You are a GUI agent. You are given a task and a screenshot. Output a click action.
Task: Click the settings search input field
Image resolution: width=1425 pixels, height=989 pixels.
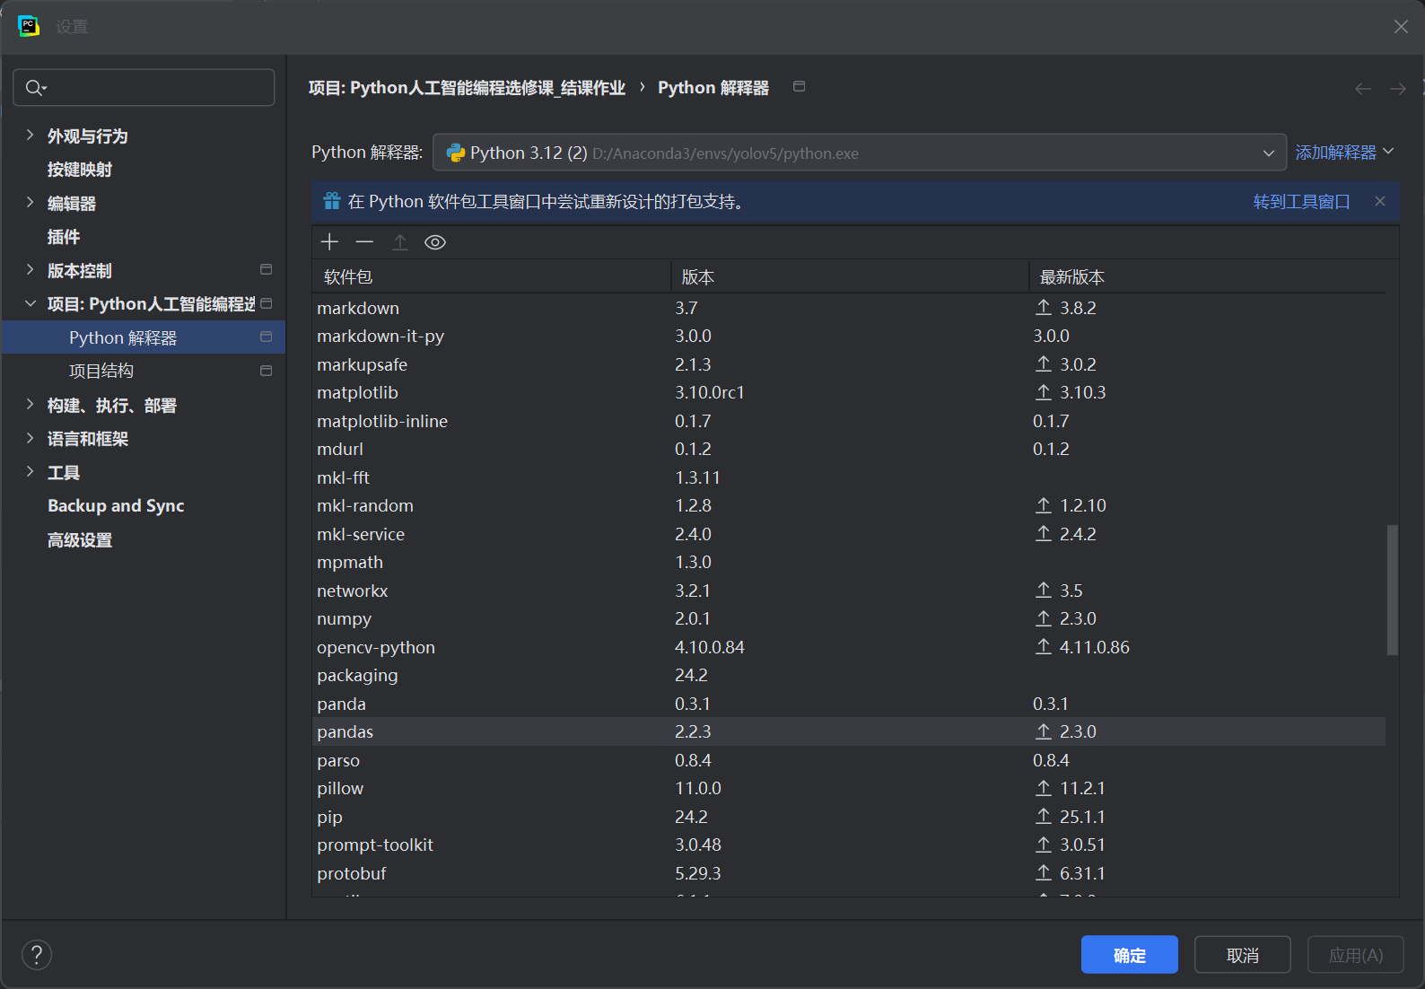pos(144,87)
